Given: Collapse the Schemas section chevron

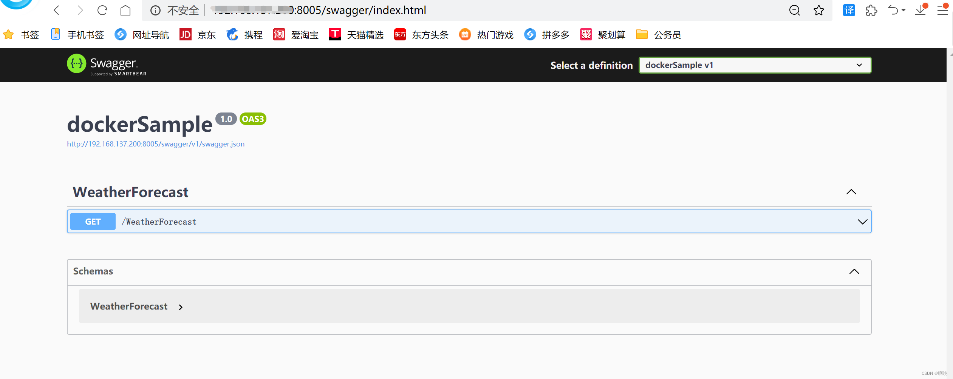Looking at the screenshot, I should (x=854, y=271).
